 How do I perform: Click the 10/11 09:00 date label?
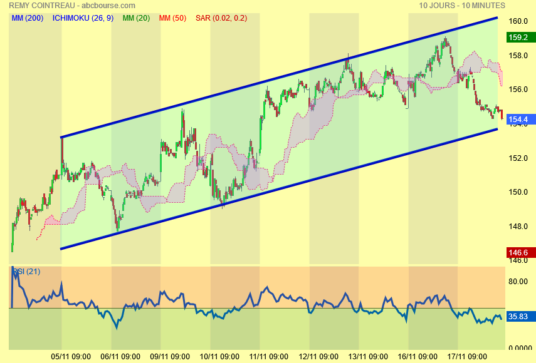point(219,357)
